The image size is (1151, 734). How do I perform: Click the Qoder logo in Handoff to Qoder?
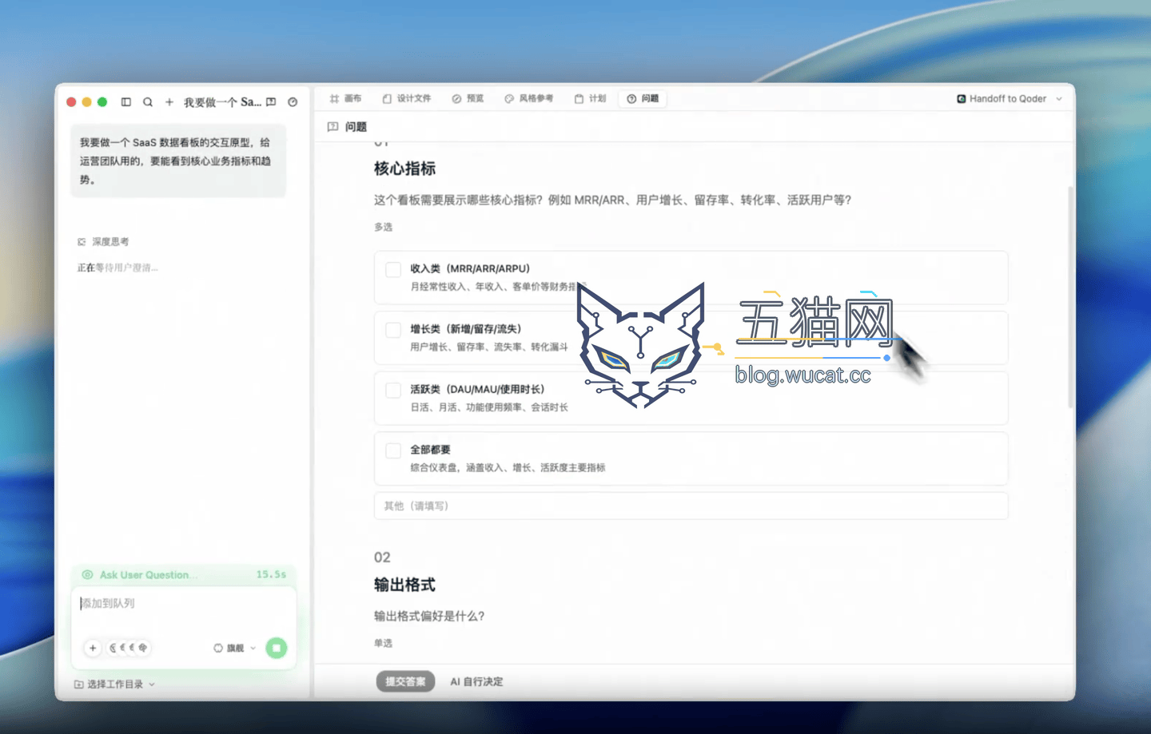coord(961,99)
